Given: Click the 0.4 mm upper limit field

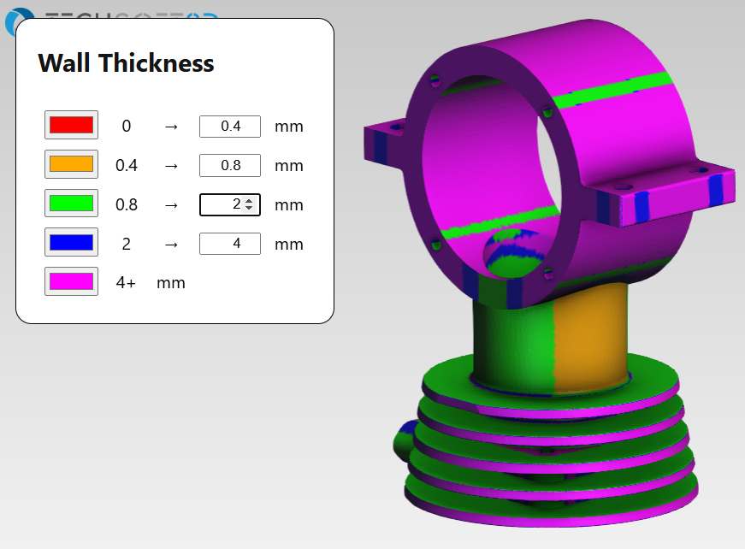Looking at the screenshot, I should click(x=229, y=127).
